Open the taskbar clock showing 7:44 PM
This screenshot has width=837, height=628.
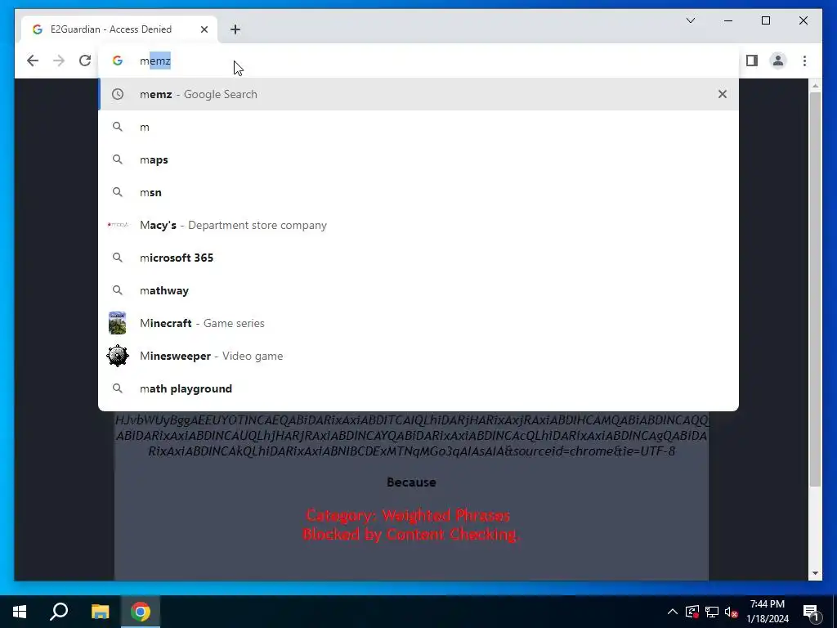768,612
